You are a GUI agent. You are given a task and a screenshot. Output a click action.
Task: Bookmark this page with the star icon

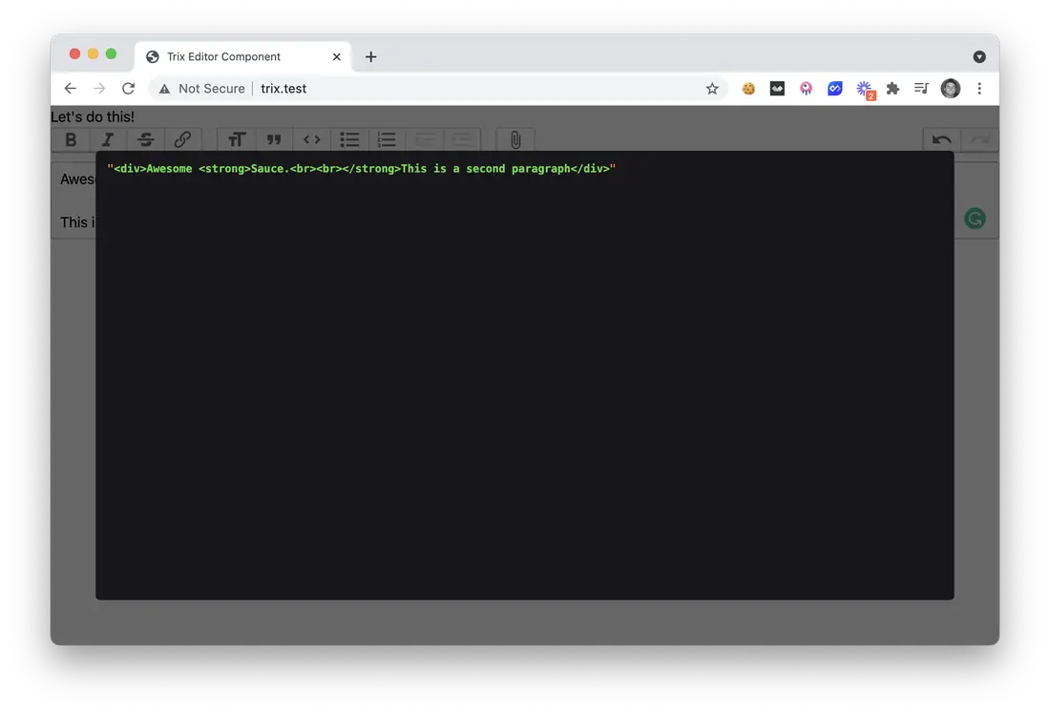pyautogui.click(x=712, y=89)
